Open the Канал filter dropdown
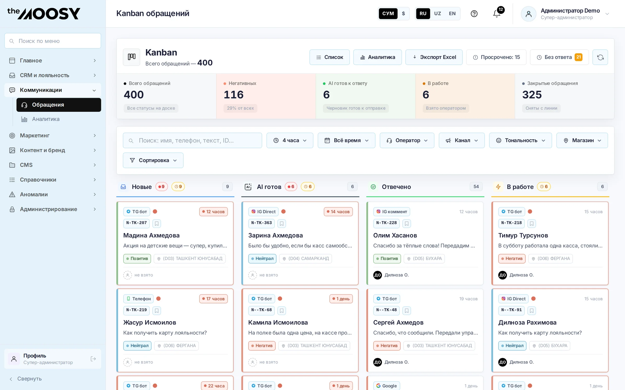This screenshot has width=625, height=390. [x=462, y=140]
